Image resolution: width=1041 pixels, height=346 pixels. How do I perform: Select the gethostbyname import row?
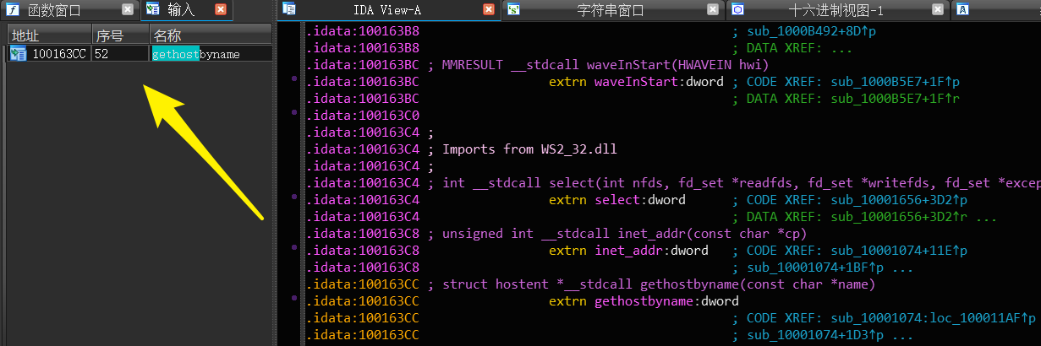click(140, 54)
